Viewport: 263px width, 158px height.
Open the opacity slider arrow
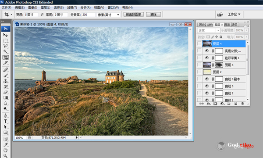[x=246, y=30]
